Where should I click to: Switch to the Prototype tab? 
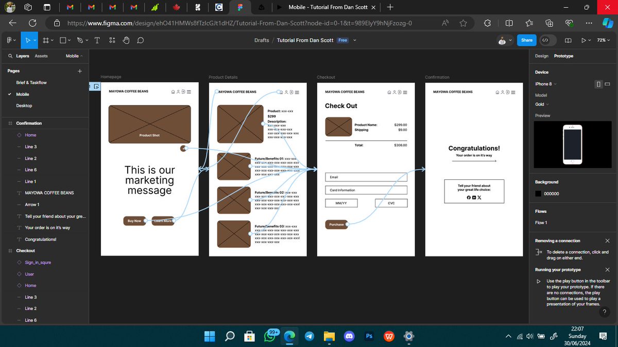click(563, 56)
